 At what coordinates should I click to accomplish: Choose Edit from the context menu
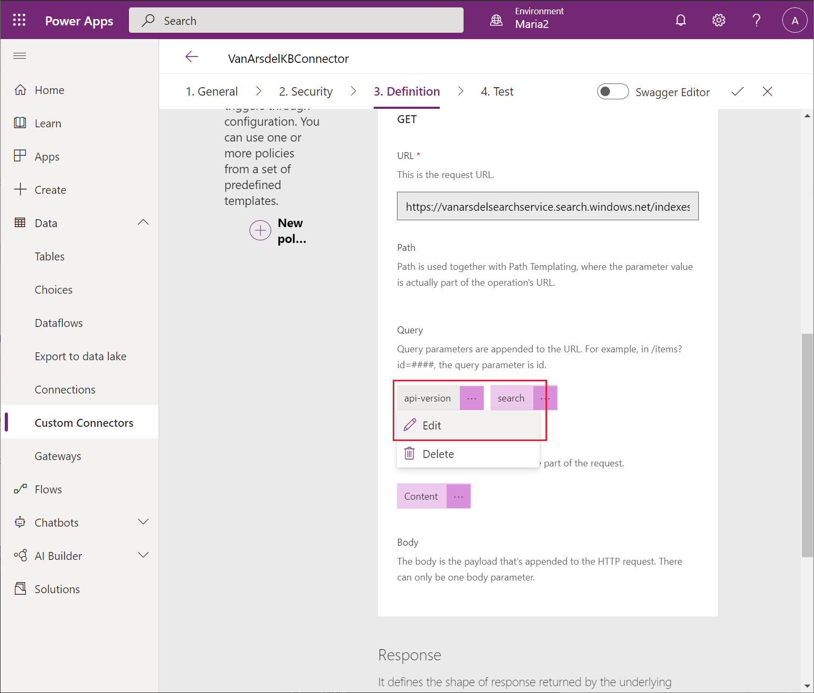tap(468, 425)
